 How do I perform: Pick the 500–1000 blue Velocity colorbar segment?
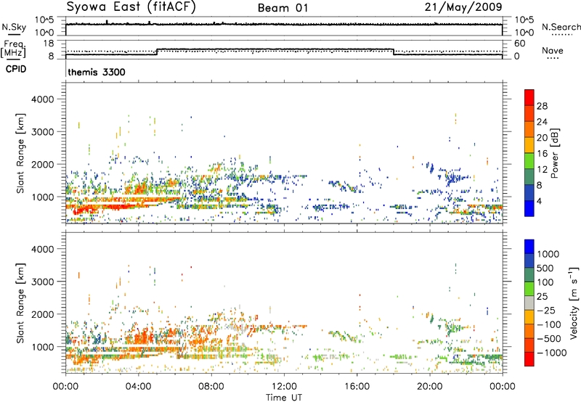529,261
